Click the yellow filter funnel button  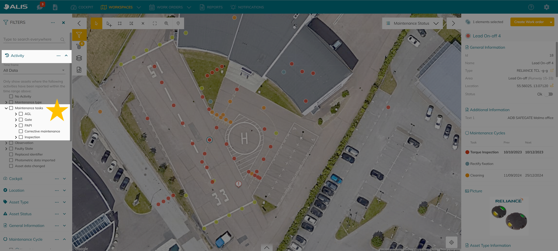click(x=79, y=35)
